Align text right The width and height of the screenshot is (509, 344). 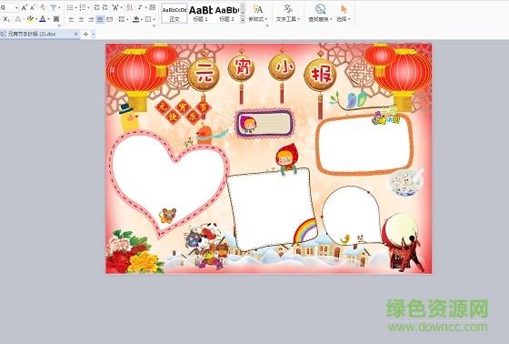tap(91, 19)
